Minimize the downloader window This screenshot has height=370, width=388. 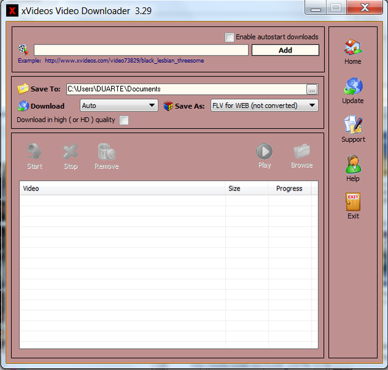316,7
